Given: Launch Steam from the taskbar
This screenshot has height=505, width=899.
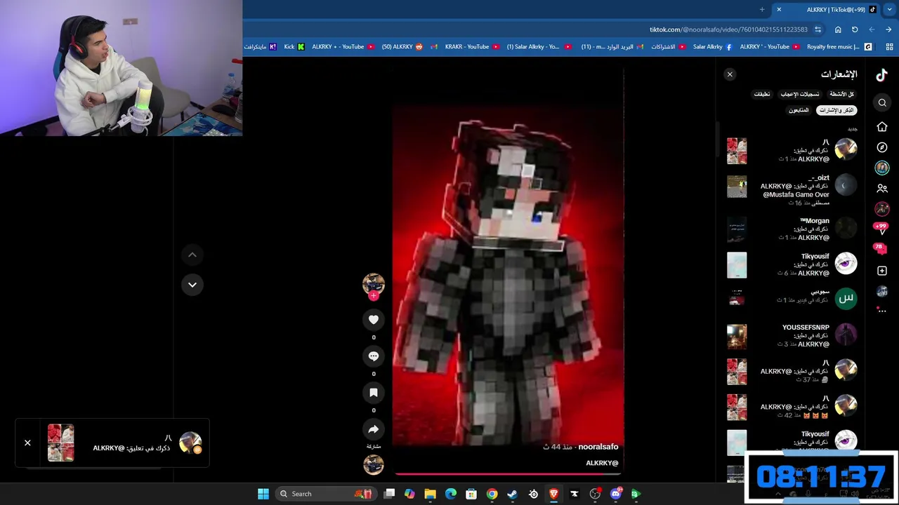Looking at the screenshot, I should [x=513, y=494].
